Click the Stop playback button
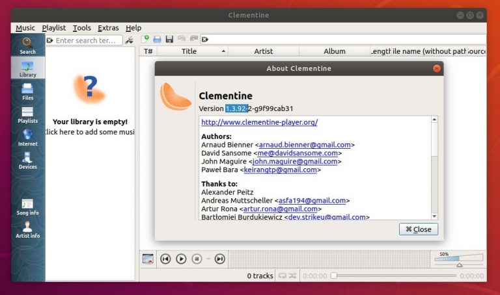This screenshot has width=500, height=295. point(197,259)
